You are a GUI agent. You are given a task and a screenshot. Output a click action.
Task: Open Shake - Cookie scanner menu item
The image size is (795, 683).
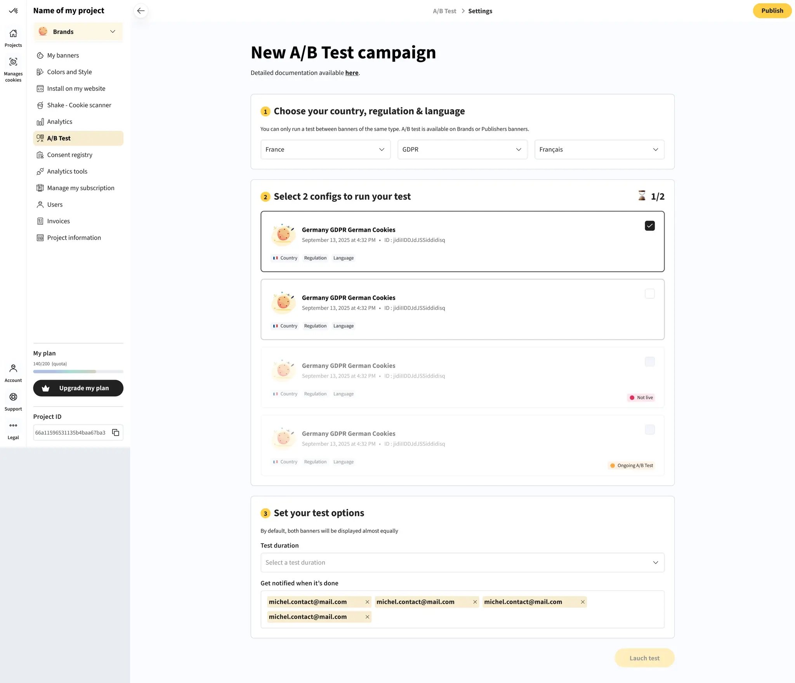click(x=78, y=105)
